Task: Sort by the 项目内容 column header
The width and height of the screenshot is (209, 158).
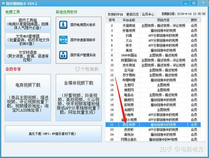Action: 163,20
